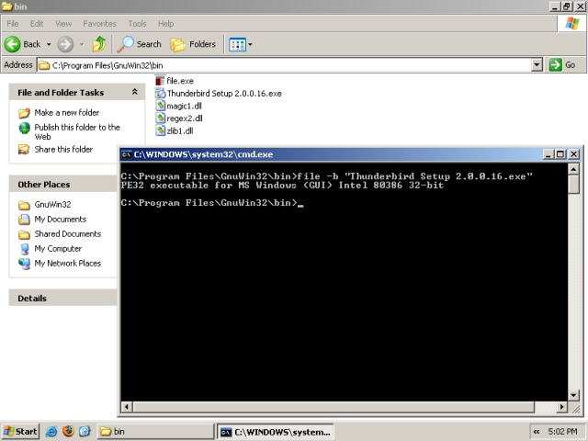588x441 pixels.
Task: Click the Share this folder icon
Action: click(24, 149)
